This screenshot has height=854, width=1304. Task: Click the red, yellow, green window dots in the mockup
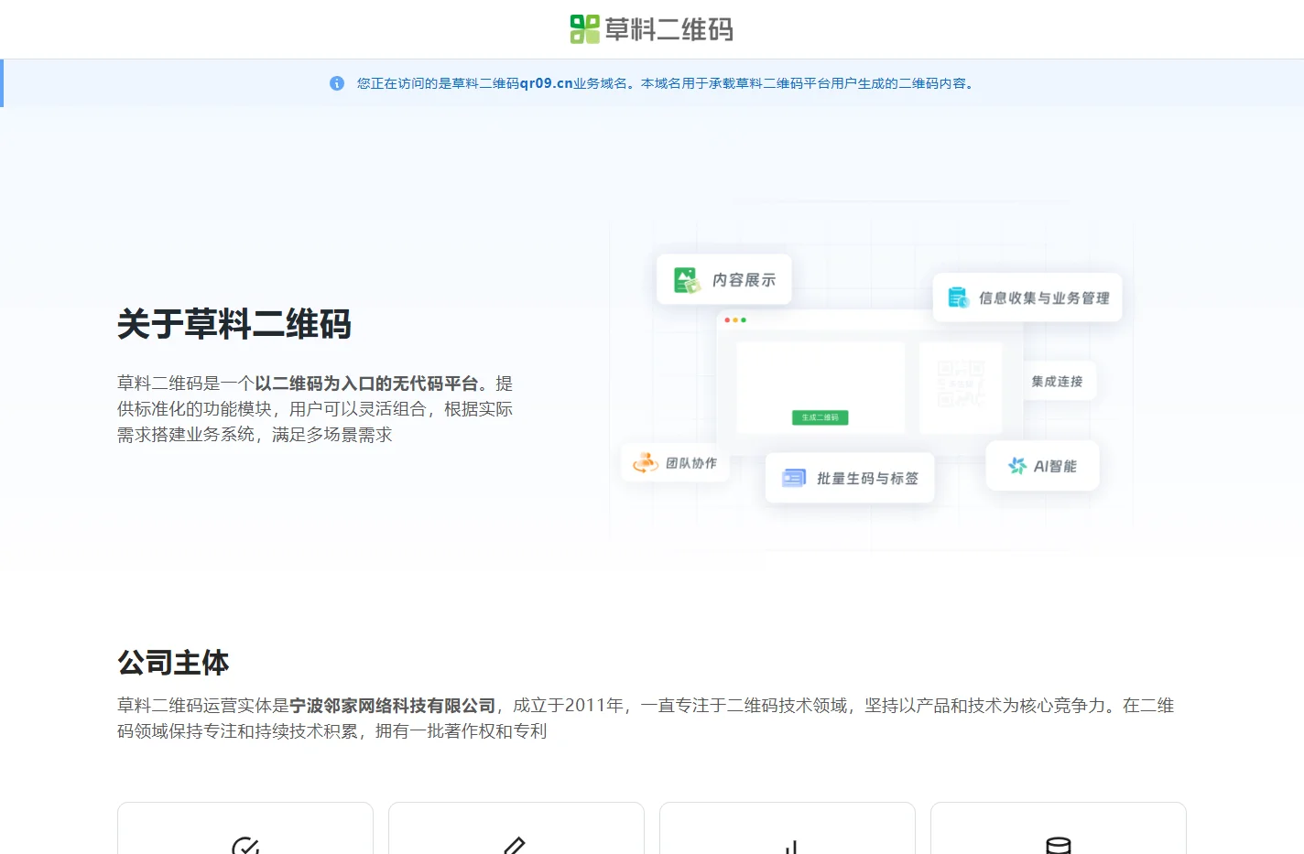735,320
